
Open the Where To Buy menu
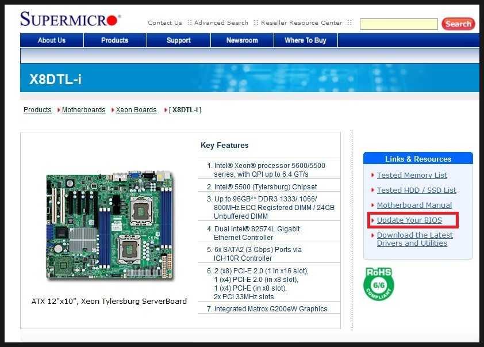[305, 40]
